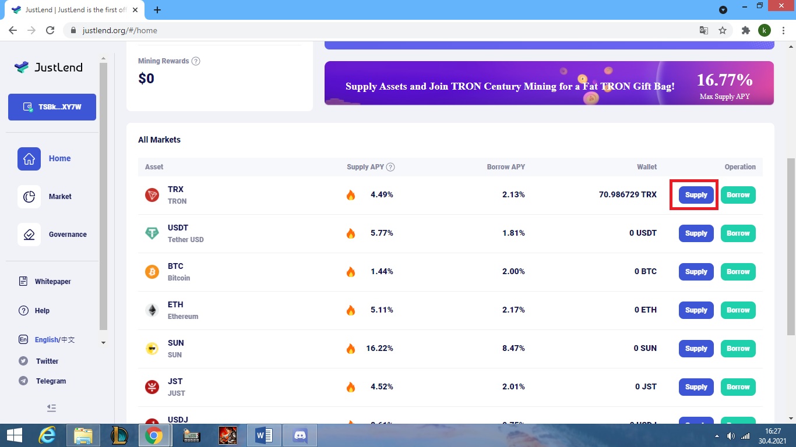
Task: Borrow TRX asset
Action: pos(738,195)
